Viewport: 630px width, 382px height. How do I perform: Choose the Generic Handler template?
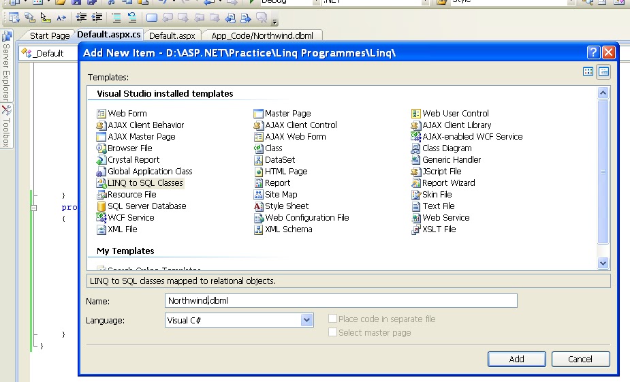click(x=446, y=160)
